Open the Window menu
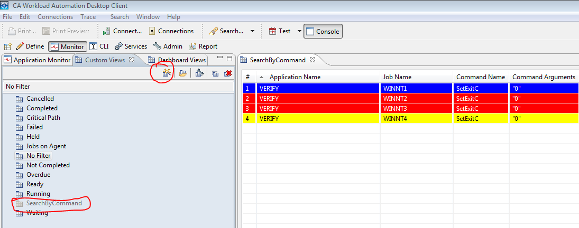 (x=148, y=17)
